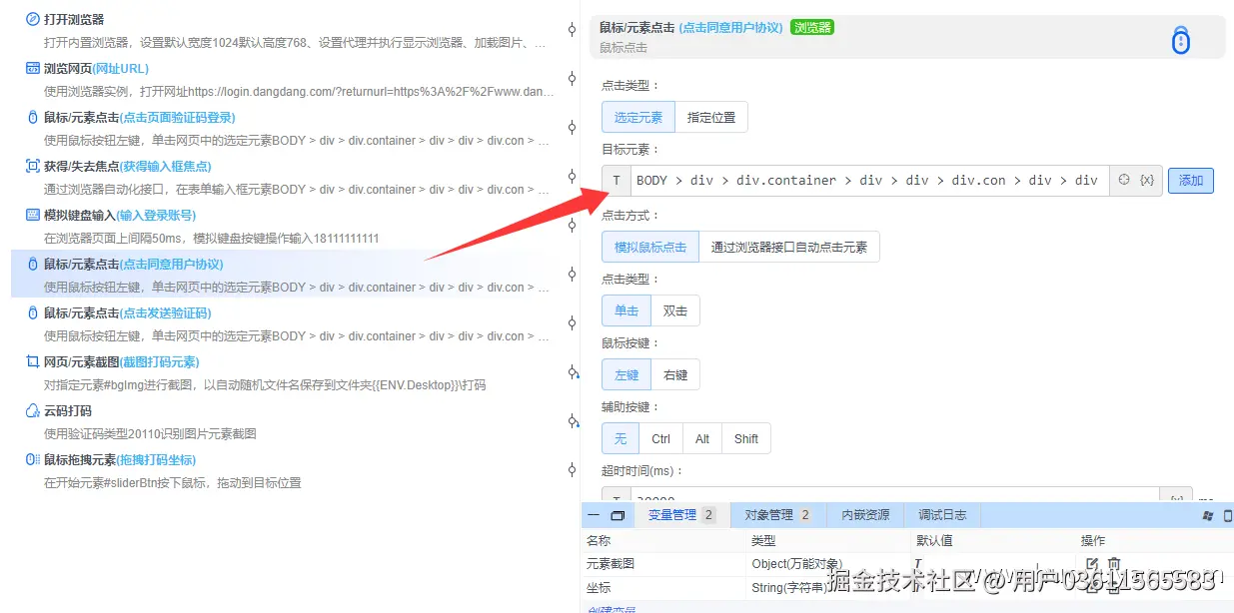
Task: Click the {x} insert variable icon
Action: (1147, 180)
